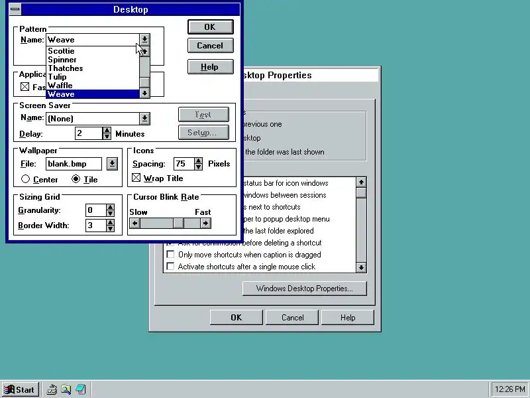Click options list scrollbar down arrow in Desktop Properties
Viewport: 530px width, 398px height.
[361, 268]
